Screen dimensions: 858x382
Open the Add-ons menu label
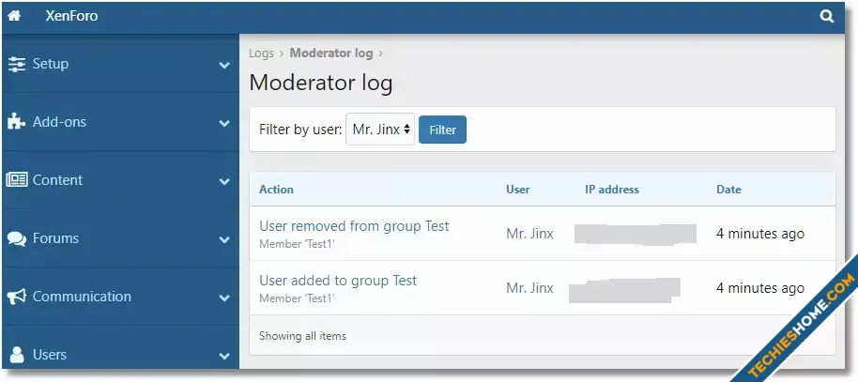click(59, 121)
